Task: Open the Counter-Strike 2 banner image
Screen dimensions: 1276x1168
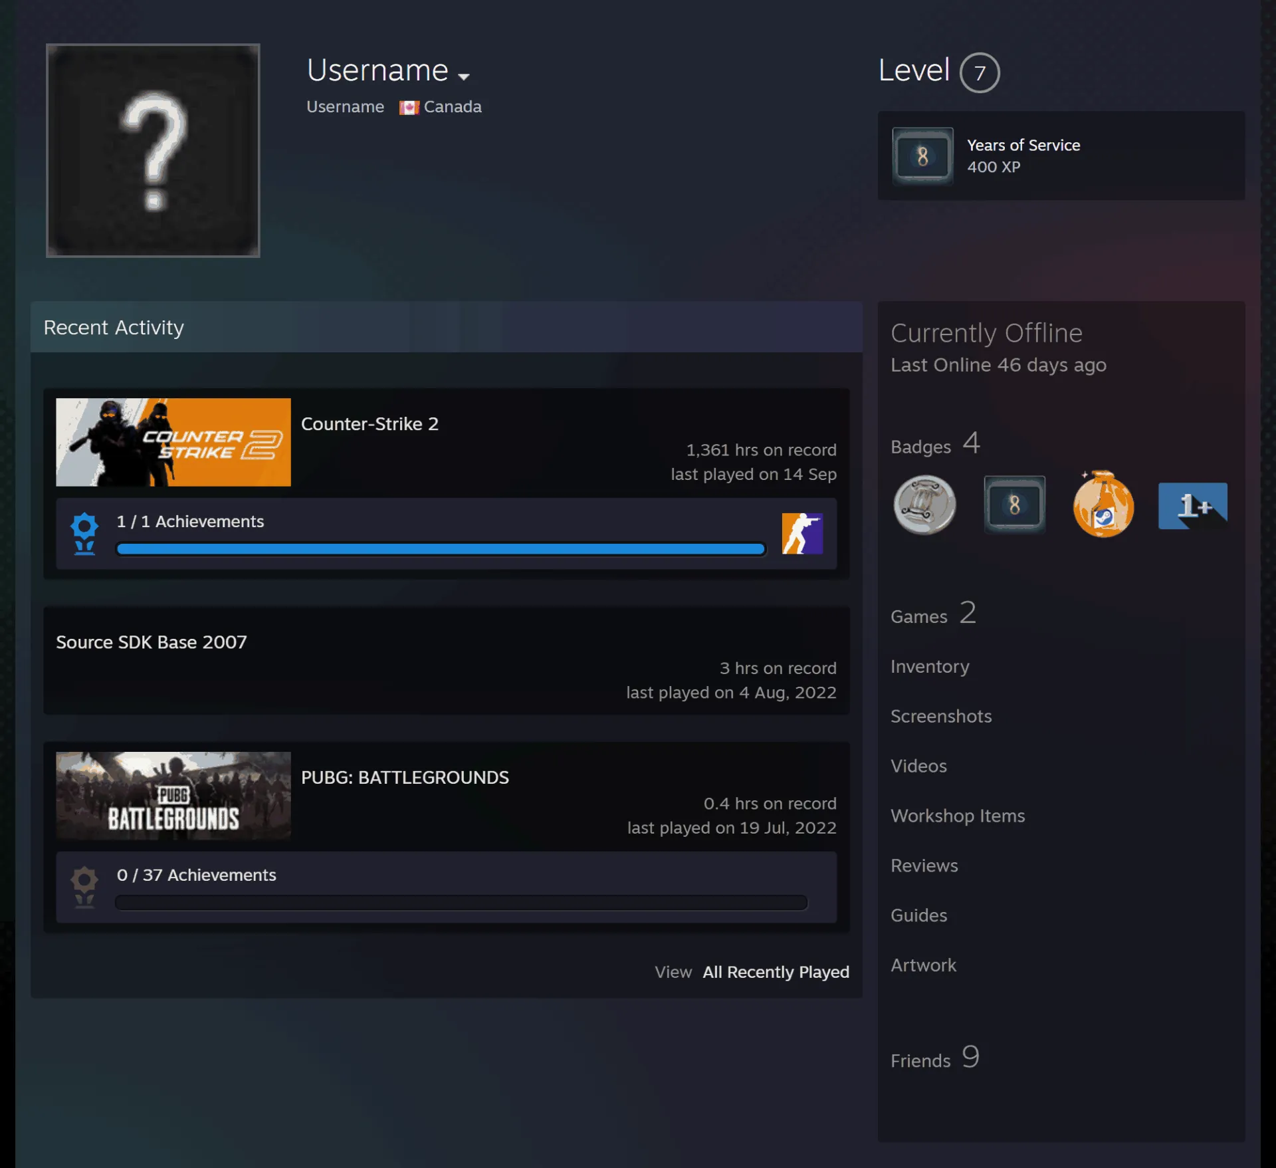Action: (x=173, y=442)
